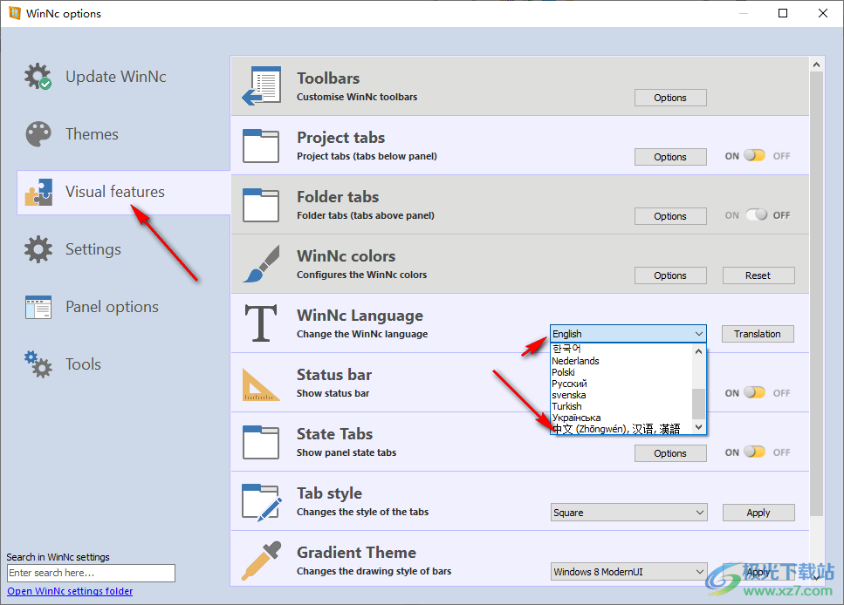844x605 pixels.
Task: Click the WinNc Language letter T icon
Action: pos(261,323)
